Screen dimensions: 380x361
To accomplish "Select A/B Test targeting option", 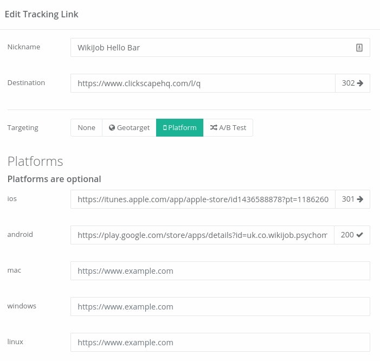I will pyautogui.click(x=228, y=128).
